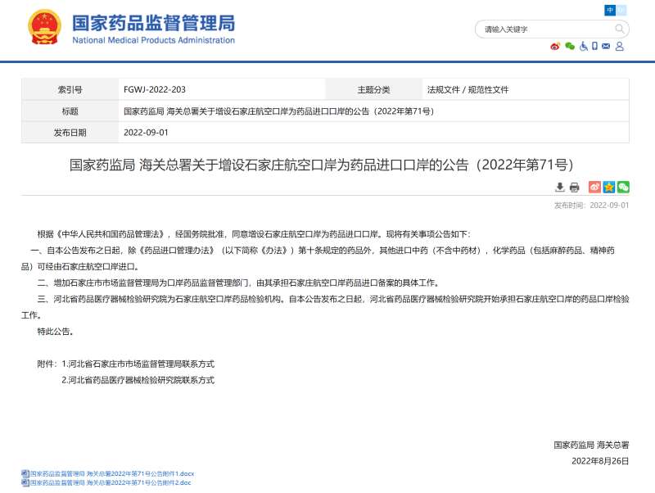Open the email envelope icon
Screen dimensions: 655x493
coord(606,47)
